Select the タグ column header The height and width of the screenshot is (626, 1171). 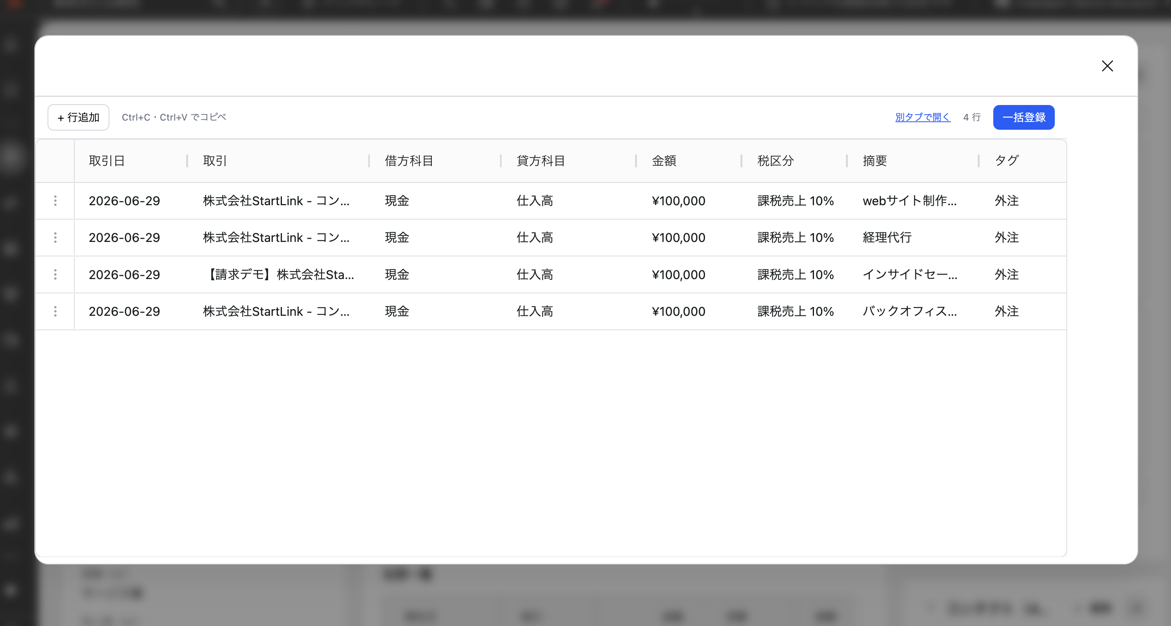[x=1023, y=161]
